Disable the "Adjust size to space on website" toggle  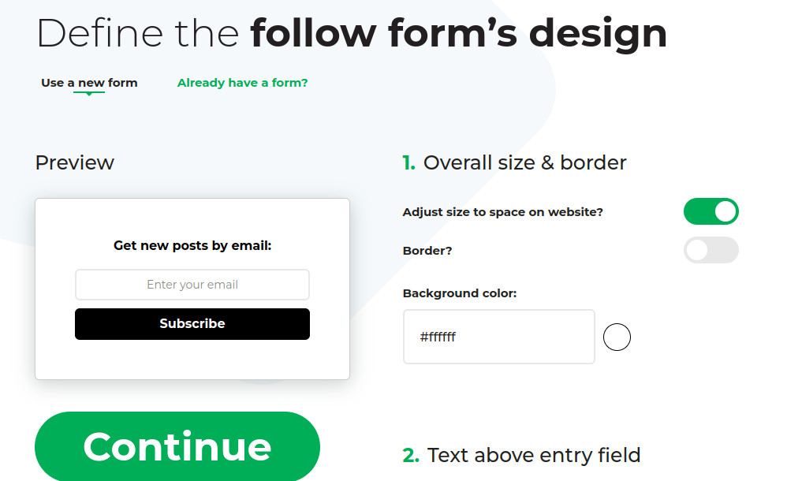[x=711, y=211]
